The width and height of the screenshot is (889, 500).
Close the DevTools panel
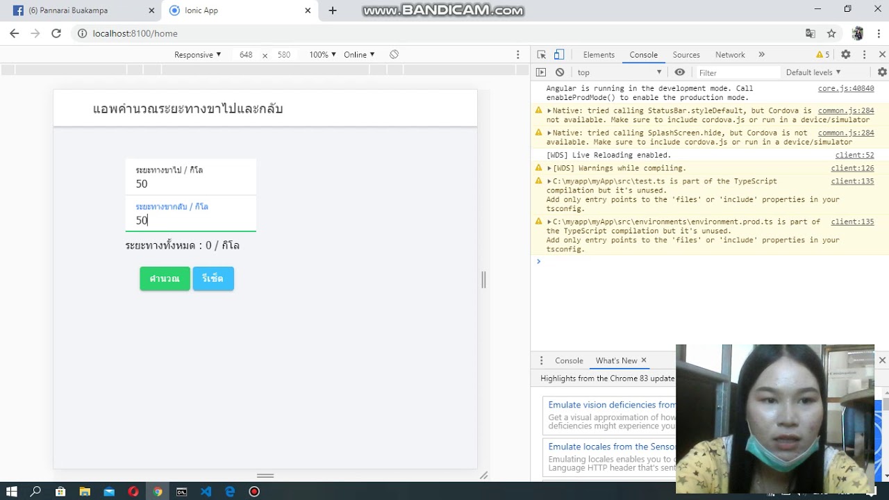(x=883, y=54)
